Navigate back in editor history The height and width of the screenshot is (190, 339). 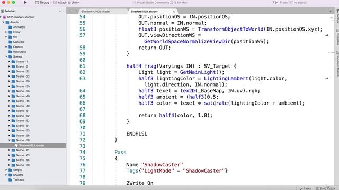coord(70,11)
